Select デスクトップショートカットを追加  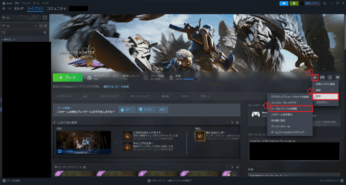[x=290, y=97]
